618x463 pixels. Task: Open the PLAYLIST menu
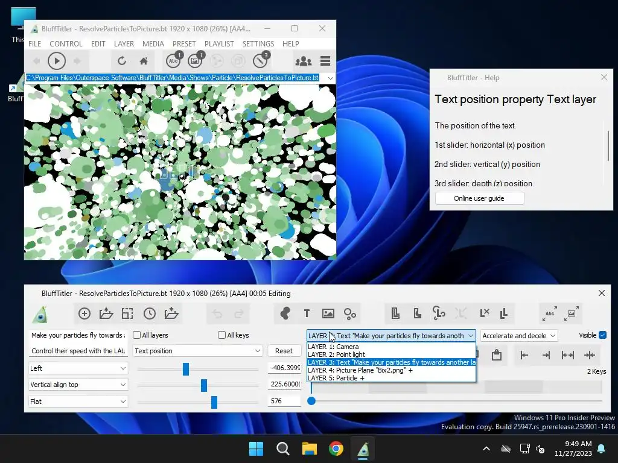pos(219,43)
